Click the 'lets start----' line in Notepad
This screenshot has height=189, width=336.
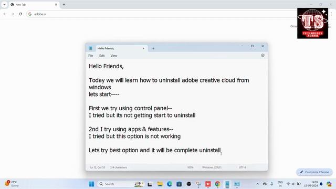(x=104, y=94)
